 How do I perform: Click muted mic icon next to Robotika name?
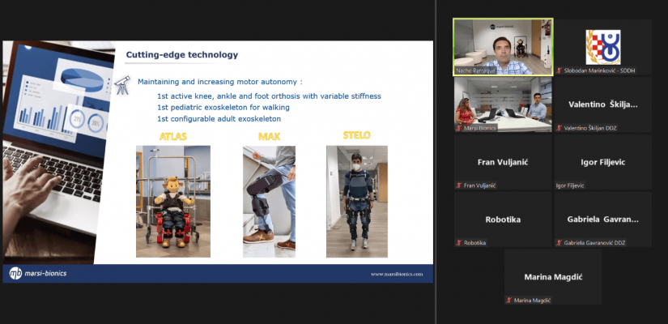459,243
